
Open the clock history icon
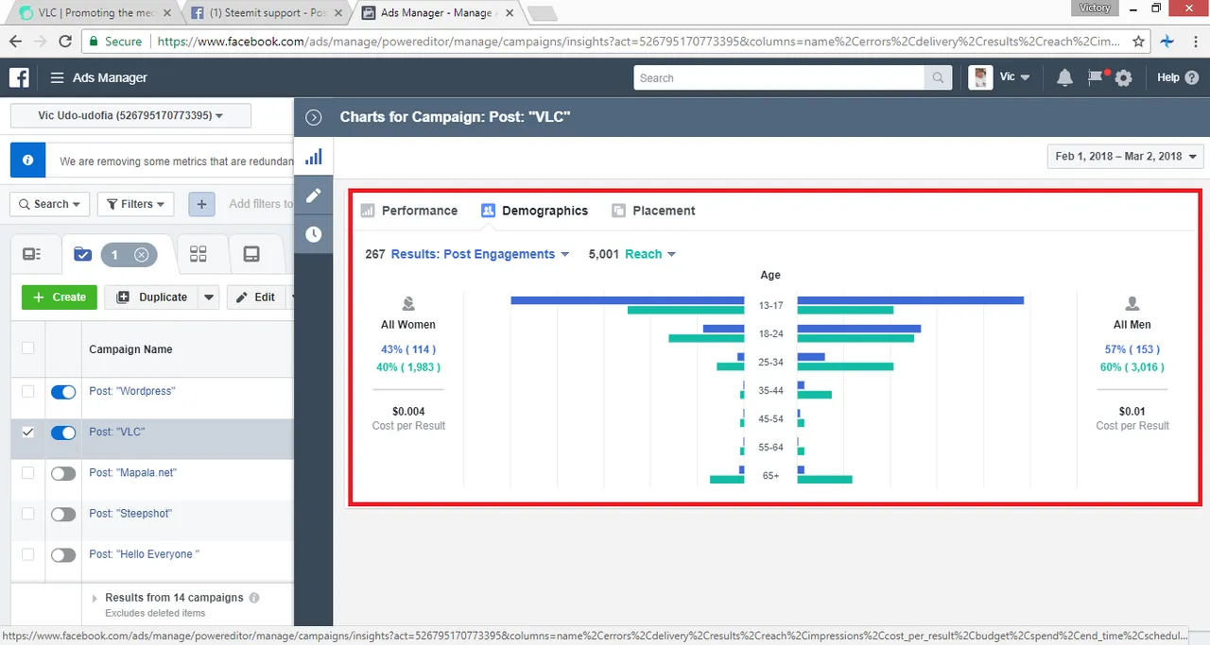(x=314, y=234)
